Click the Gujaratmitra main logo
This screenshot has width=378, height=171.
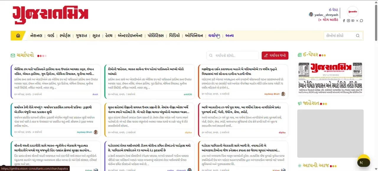[x=50, y=15]
